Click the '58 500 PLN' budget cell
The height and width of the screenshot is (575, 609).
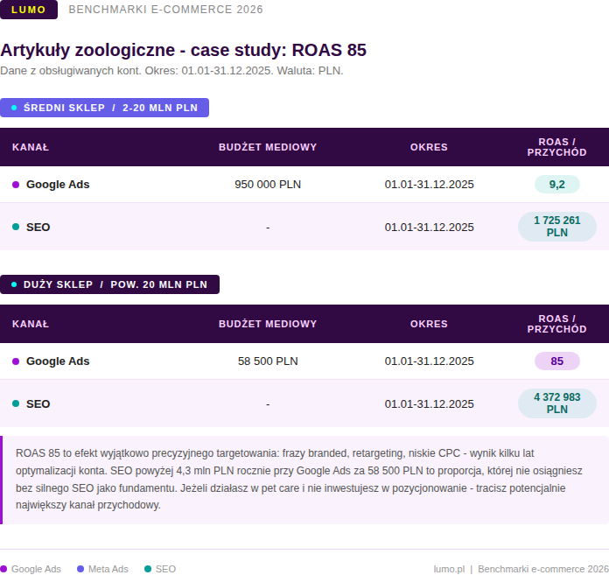268,361
